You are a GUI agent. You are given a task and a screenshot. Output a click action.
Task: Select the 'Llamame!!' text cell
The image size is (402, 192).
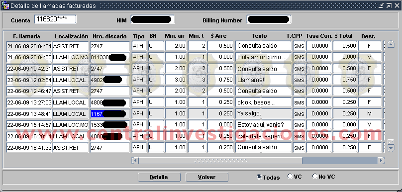264,80
